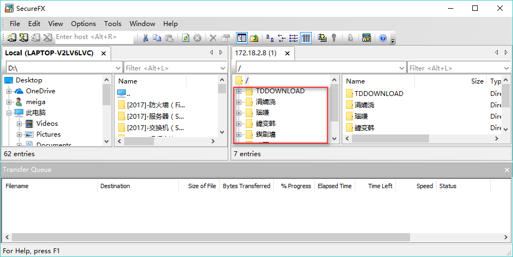
Task: Expand TDDOWNLOAD in remote folder tree
Action: click(x=239, y=91)
